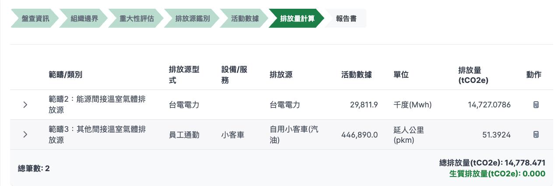This screenshot has height=186, width=555.
Task: Click the 總排放量 total summary text
Action: [492, 163]
